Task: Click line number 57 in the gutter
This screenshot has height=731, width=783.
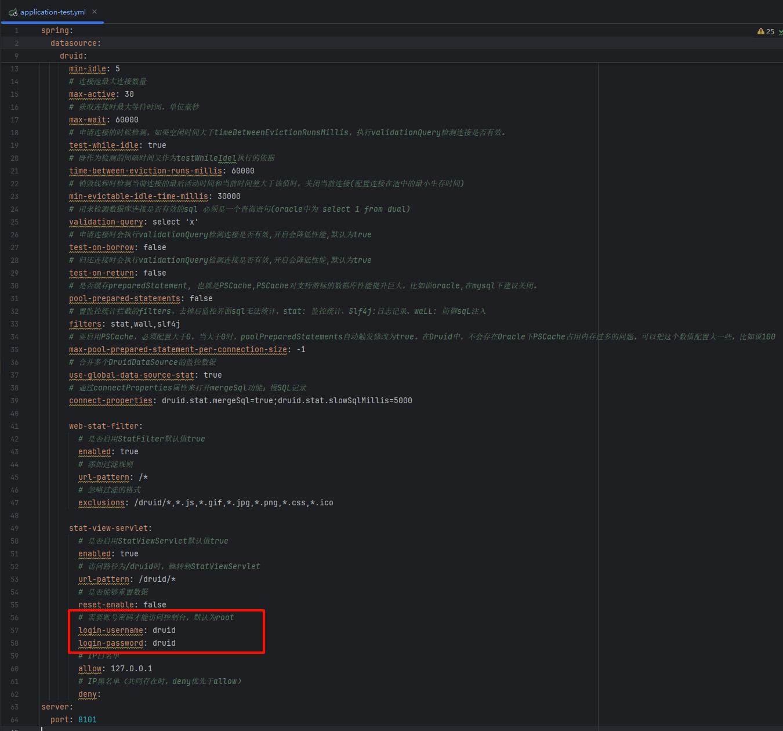Action: pos(14,630)
